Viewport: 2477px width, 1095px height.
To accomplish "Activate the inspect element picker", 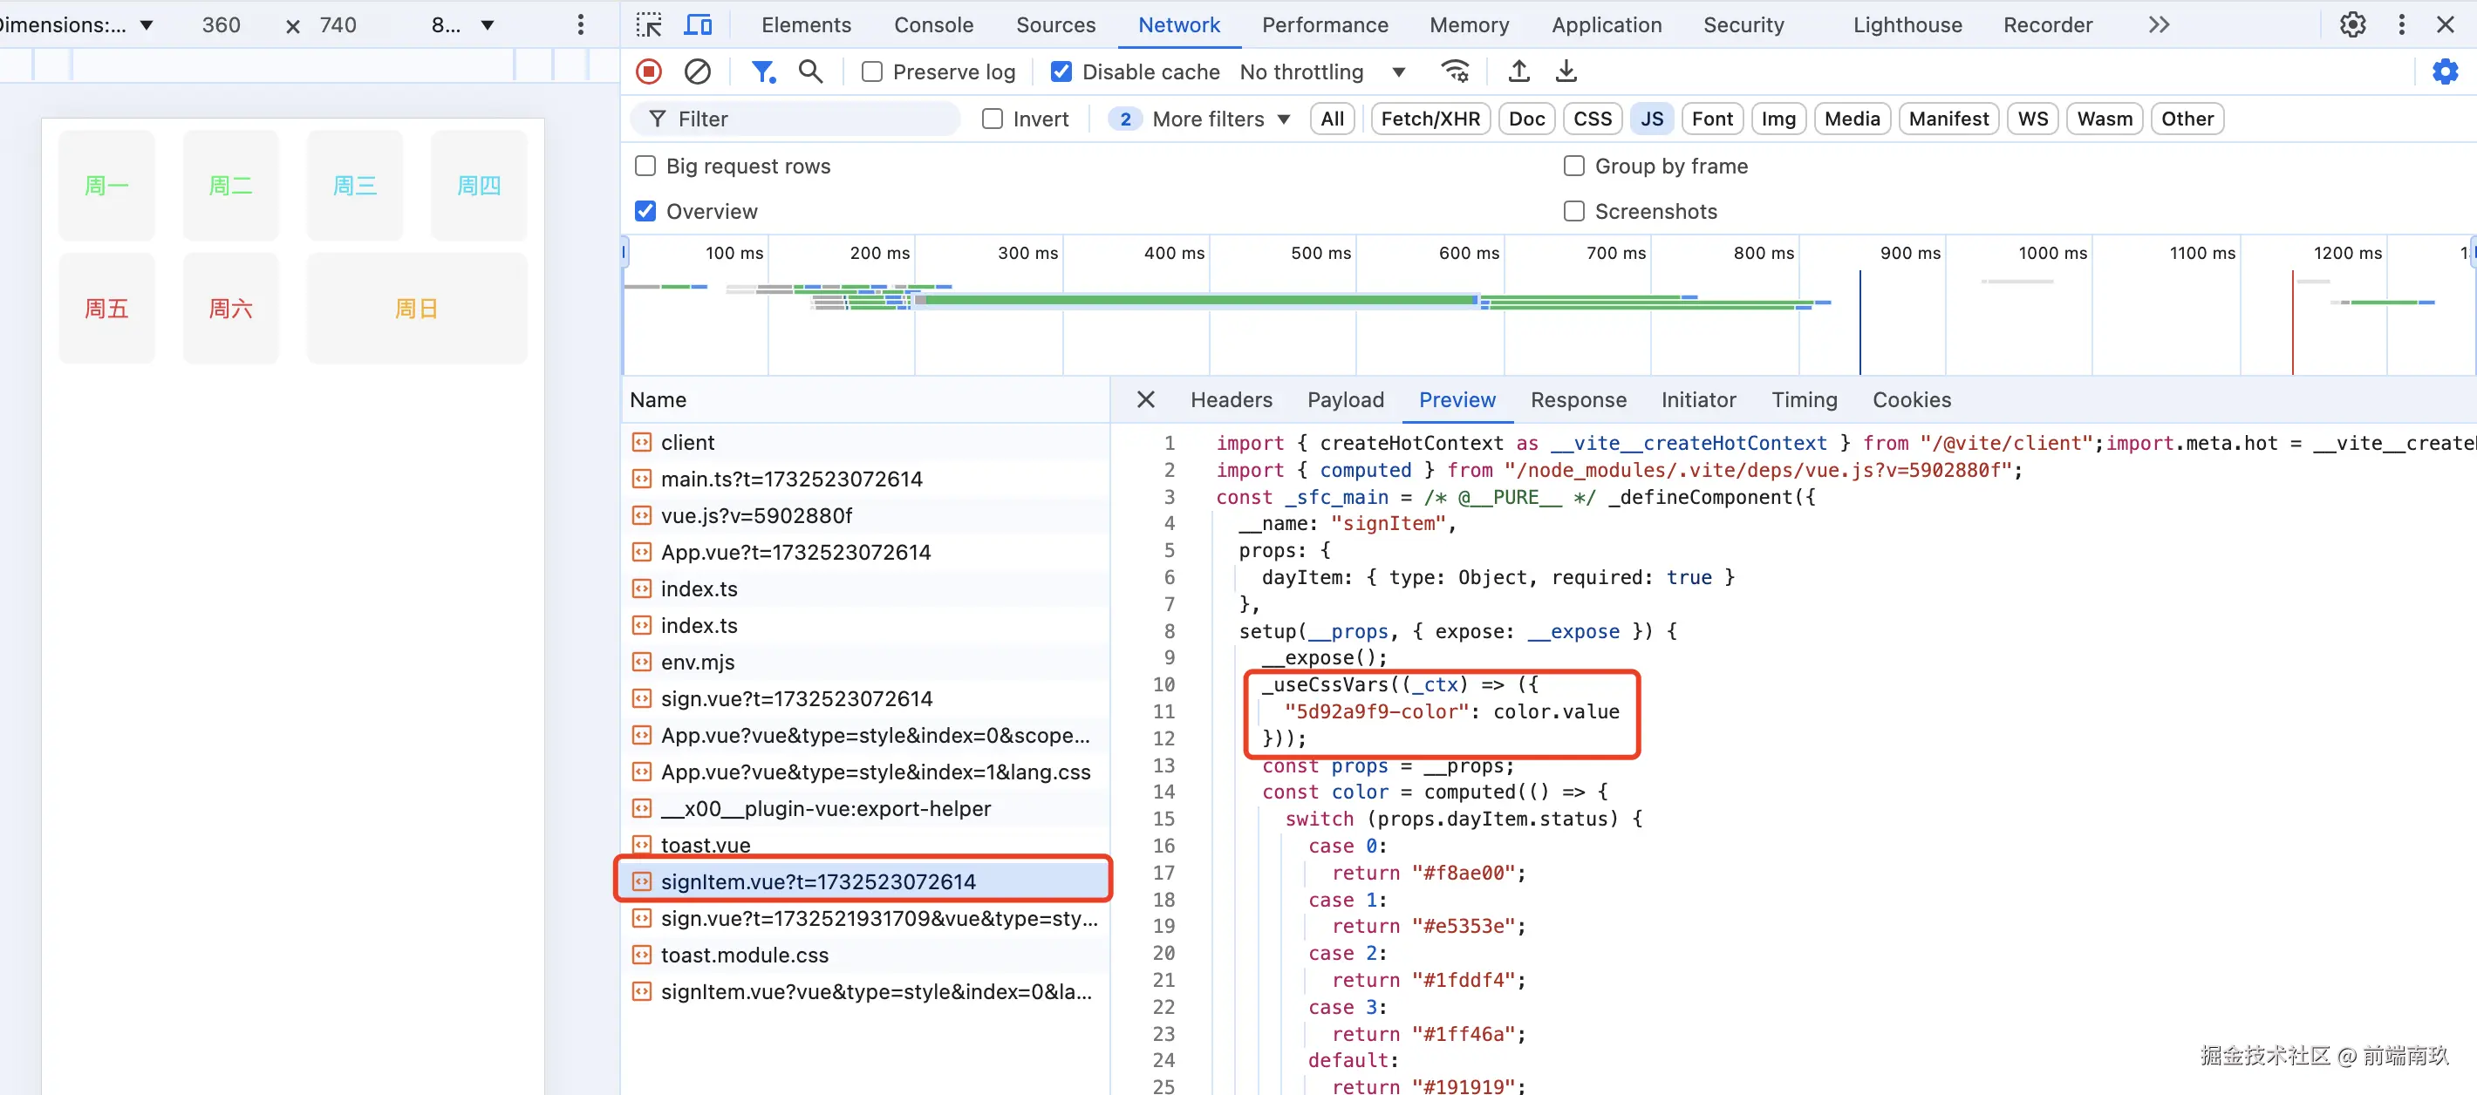I will click(x=649, y=25).
